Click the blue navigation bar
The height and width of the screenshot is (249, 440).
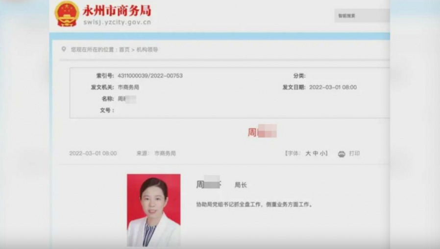pos(220,36)
